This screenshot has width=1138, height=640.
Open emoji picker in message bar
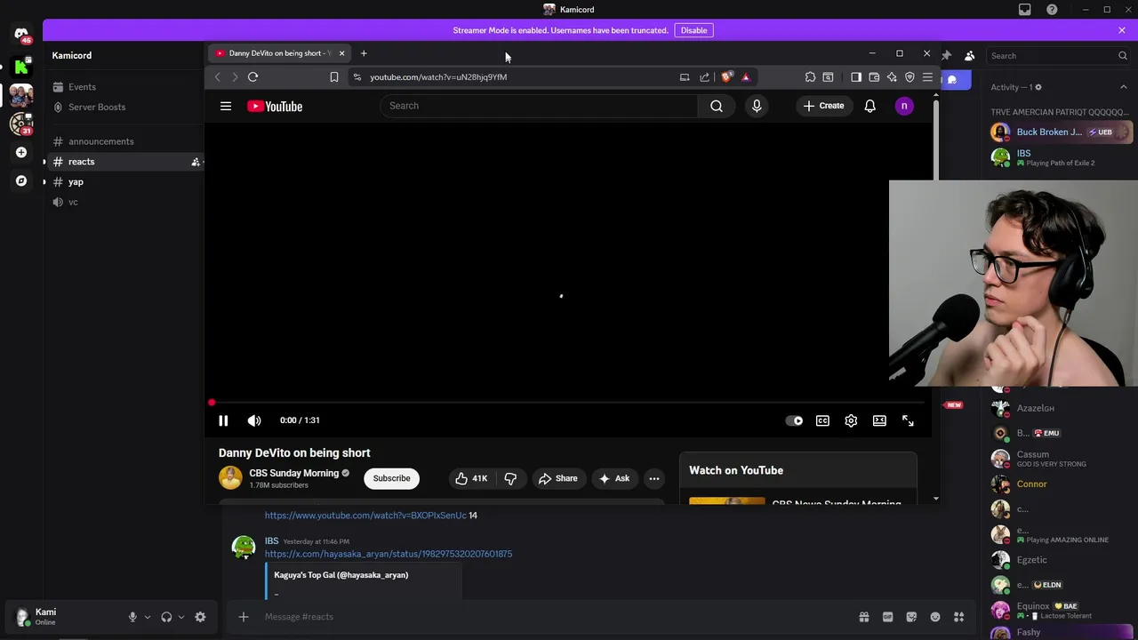click(x=935, y=617)
